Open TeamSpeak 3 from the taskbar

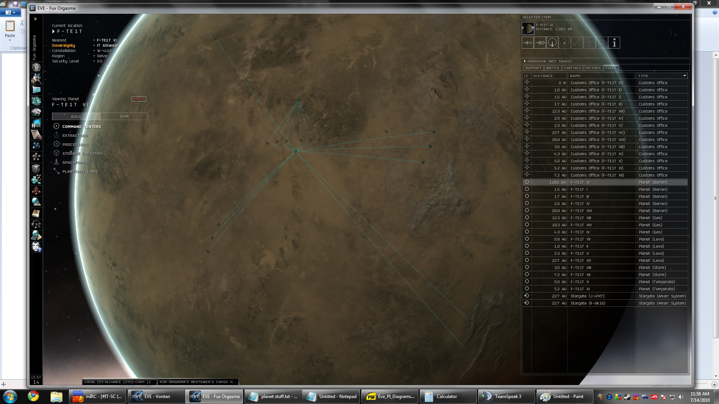click(x=506, y=397)
